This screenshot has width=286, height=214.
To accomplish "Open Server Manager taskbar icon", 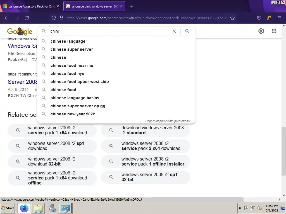I will (x=52, y=208).
